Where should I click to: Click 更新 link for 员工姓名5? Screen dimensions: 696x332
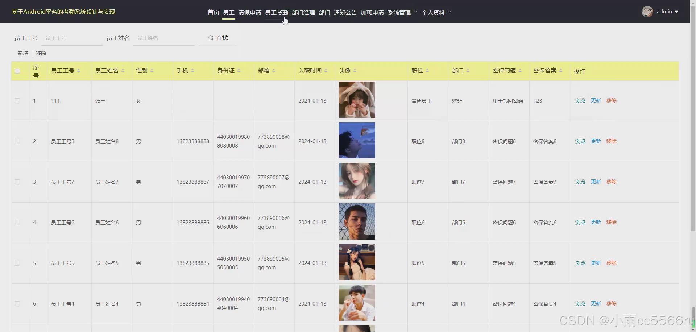596,263
